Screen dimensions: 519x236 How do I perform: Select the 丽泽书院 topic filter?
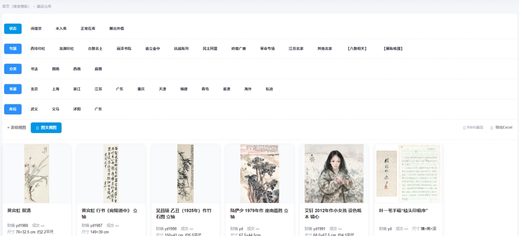pyautogui.click(x=124, y=49)
